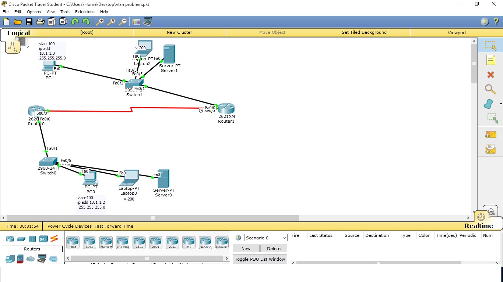Pick the Draw Polygon tool
Viewport: 503px width, 282px height.
click(x=489, y=104)
